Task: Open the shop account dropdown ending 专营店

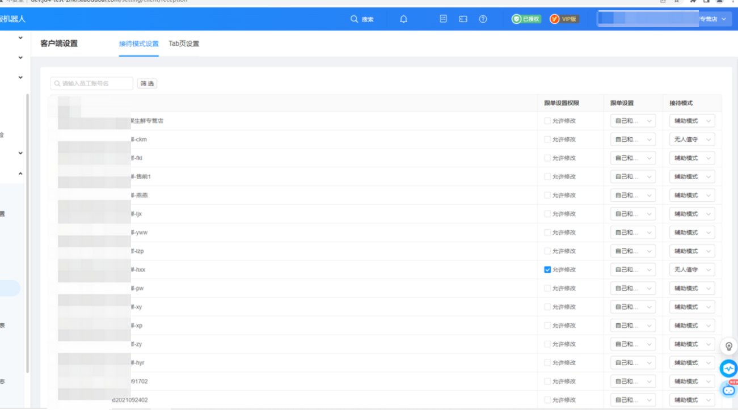Action: click(x=663, y=19)
